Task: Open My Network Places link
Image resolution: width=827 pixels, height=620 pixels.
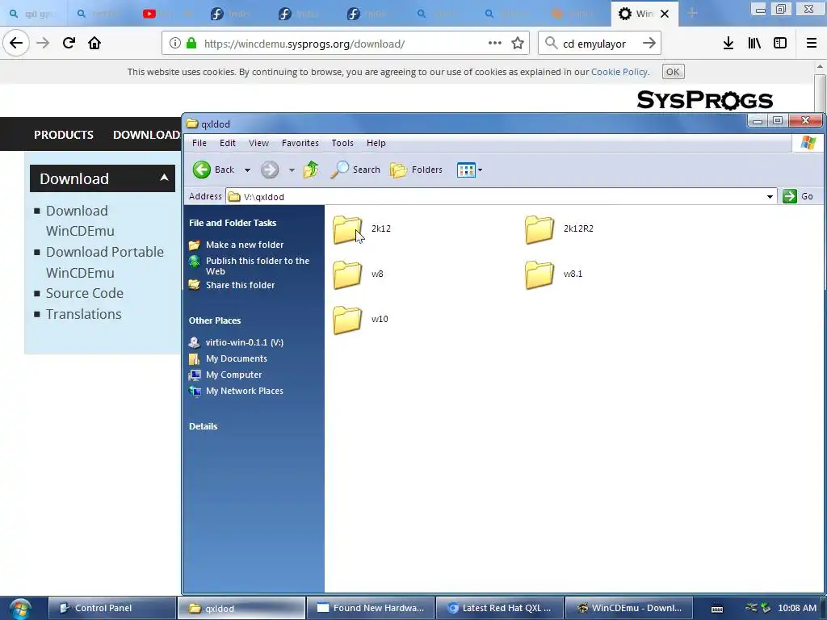Action: tap(244, 391)
